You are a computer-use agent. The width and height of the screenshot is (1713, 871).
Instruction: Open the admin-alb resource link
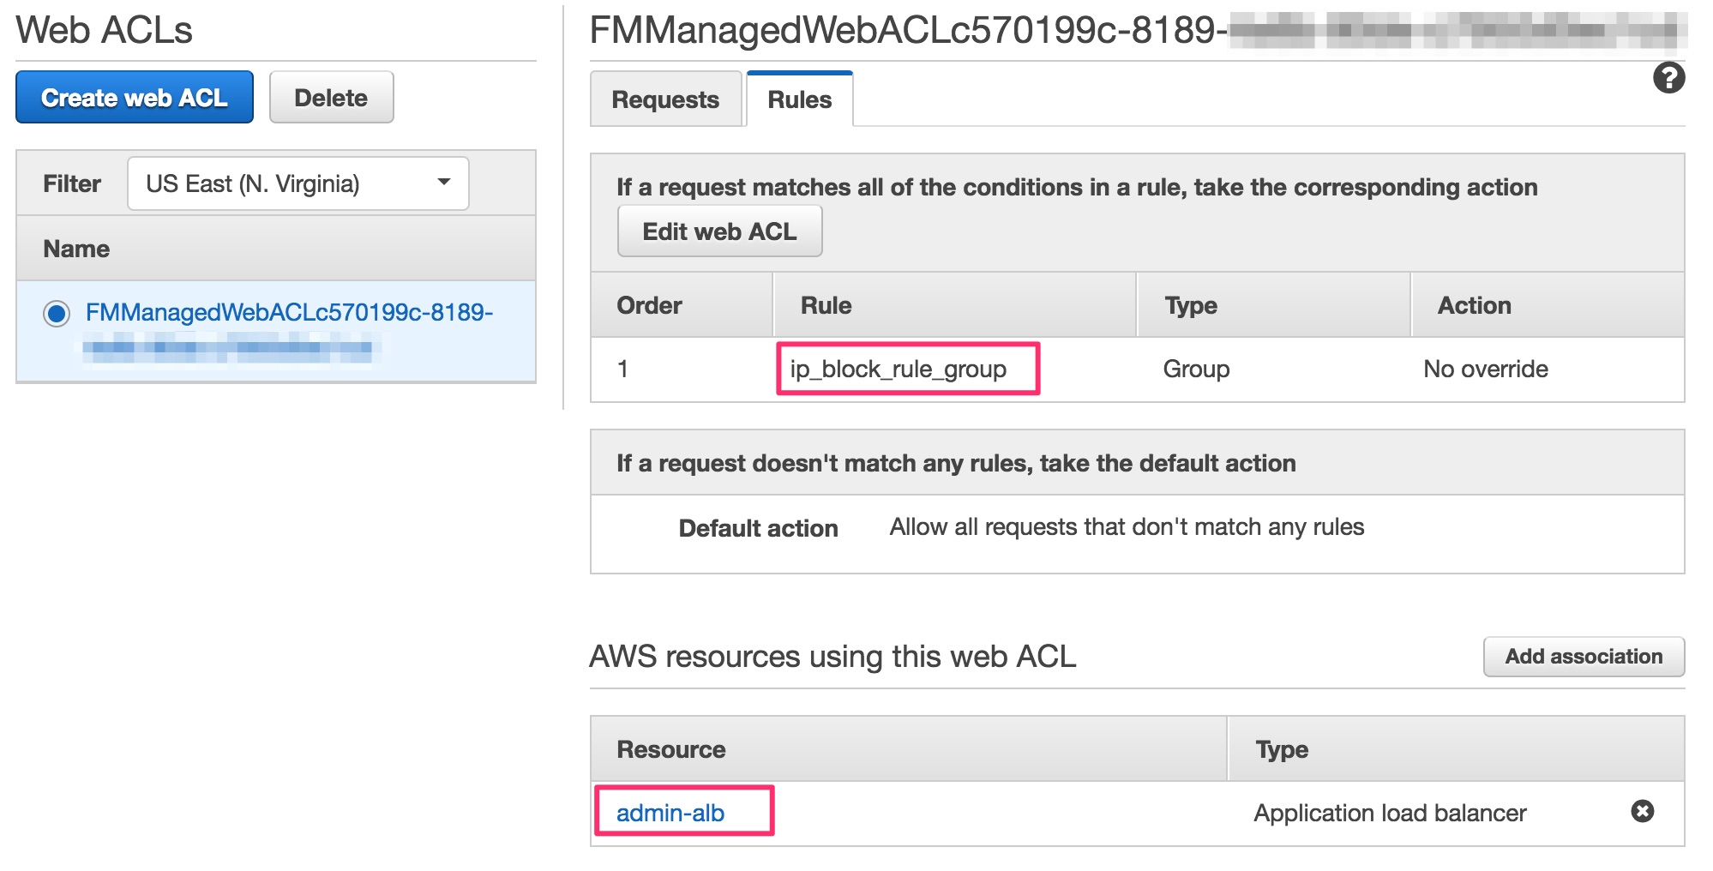670,812
